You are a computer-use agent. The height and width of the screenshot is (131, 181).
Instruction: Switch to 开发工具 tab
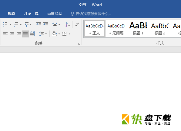tap(31, 14)
